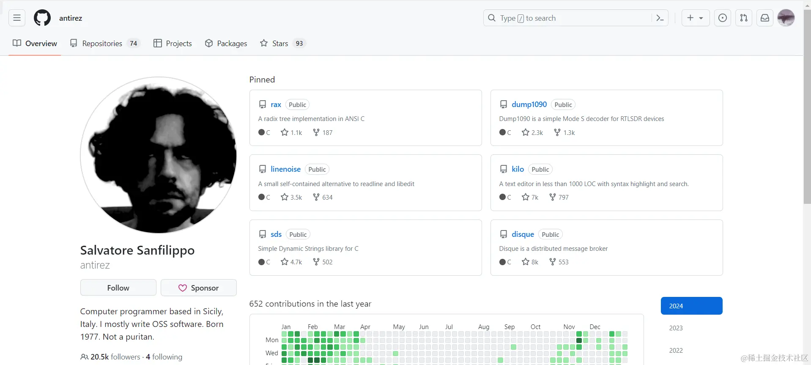Image resolution: width=811 pixels, height=365 pixels.
Task: Click the antirez username in header
Action: coord(71,18)
